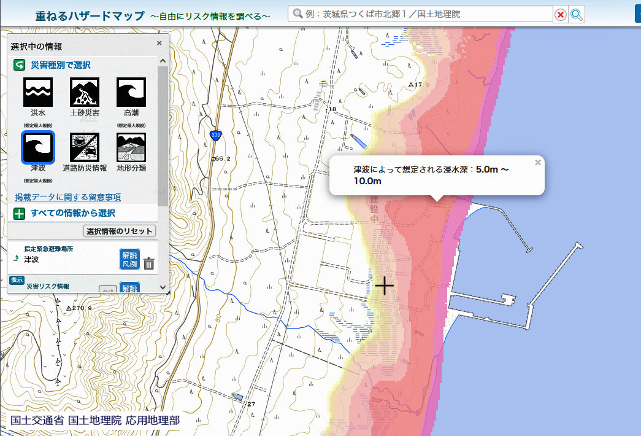Viewport: 641px width, 436px height.
Task: Toggle the 表示 visibility of 災害リスク情報
Action: [x=17, y=280]
